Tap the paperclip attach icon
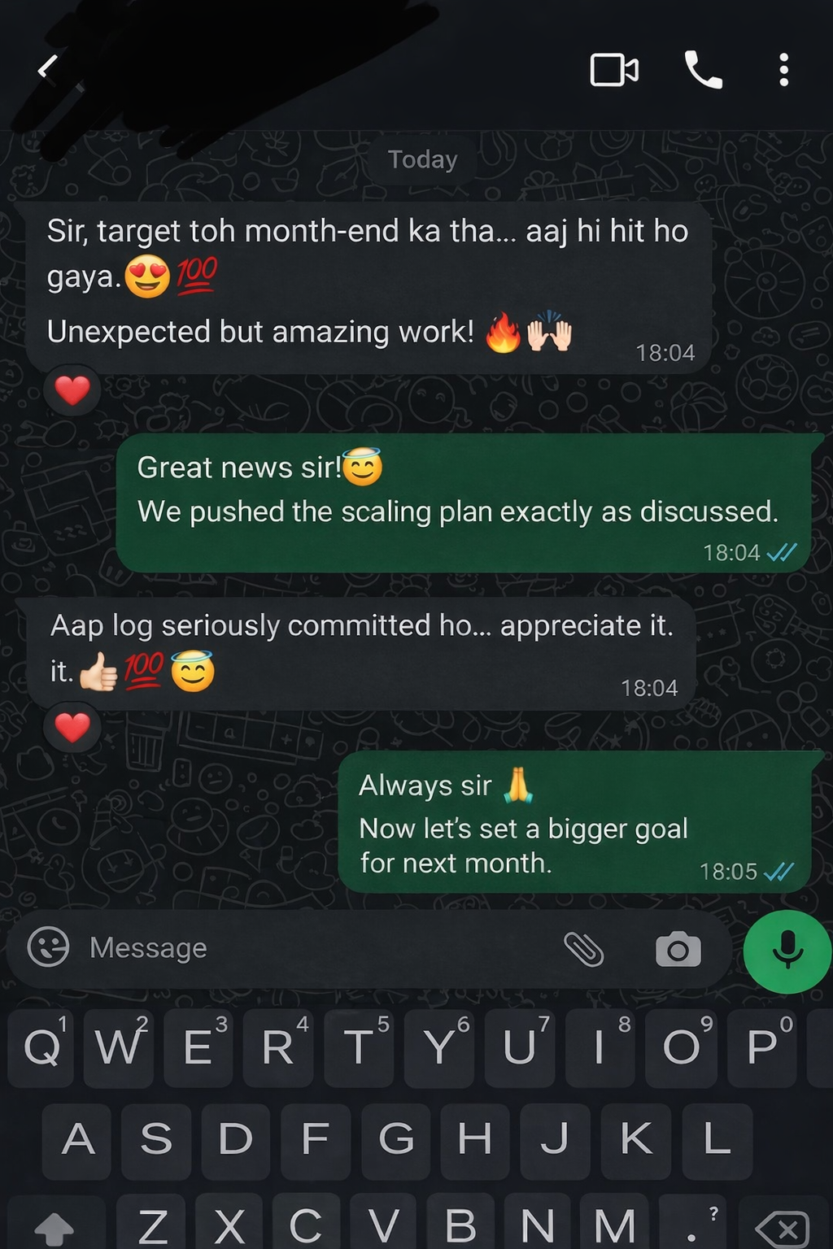 pos(583,948)
